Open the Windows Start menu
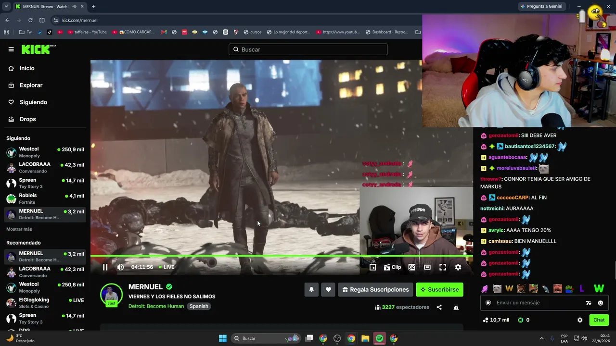The width and height of the screenshot is (616, 346). point(223,338)
